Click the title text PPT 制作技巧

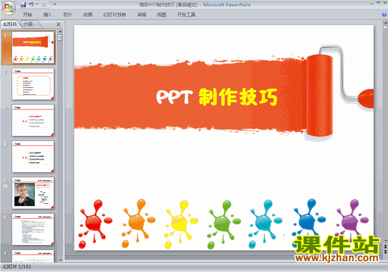[217, 97]
